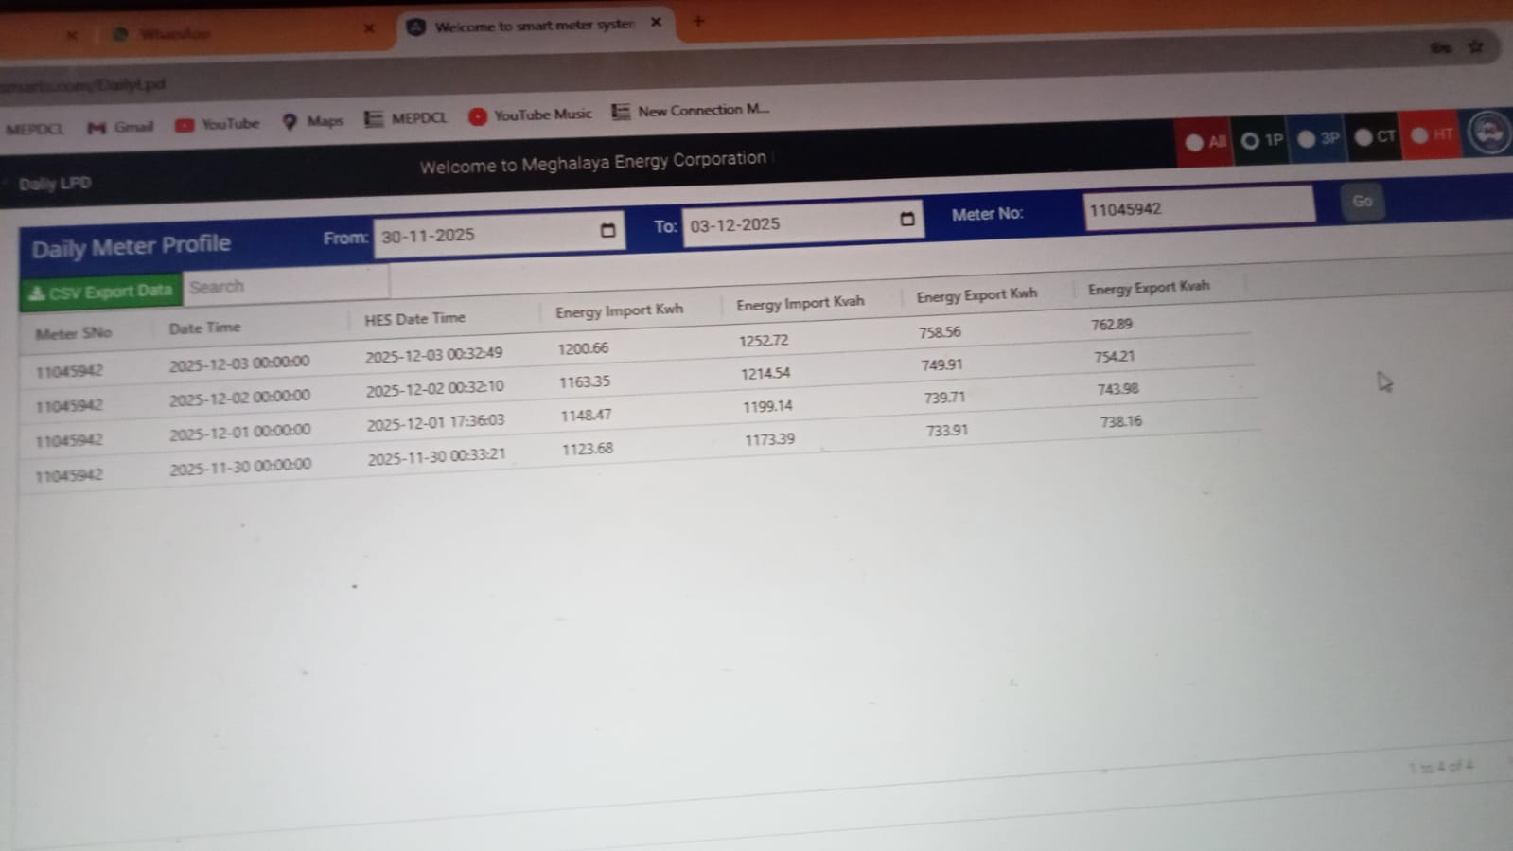1513x851 pixels.
Task: Sort by HES Date Time column header
Action: click(x=414, y=319)
